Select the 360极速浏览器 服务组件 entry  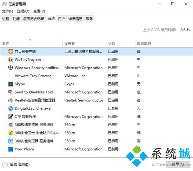(x=34, y=125)
